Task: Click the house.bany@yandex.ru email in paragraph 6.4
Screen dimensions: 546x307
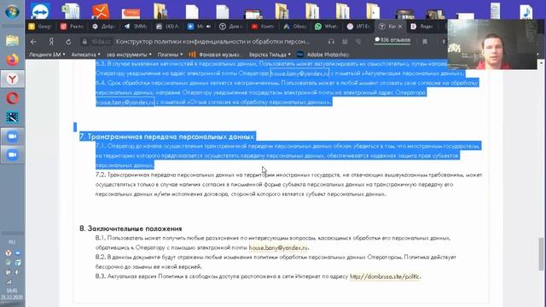Action: click(125, 102)
